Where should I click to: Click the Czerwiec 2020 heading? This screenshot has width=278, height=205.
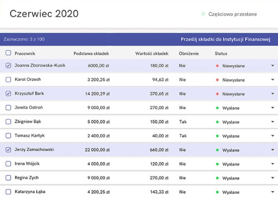tap(44, 14)
